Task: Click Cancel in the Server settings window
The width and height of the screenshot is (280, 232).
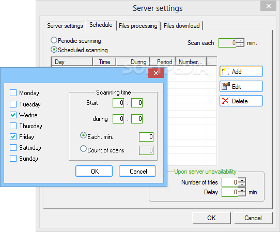Action: [253, 218]
